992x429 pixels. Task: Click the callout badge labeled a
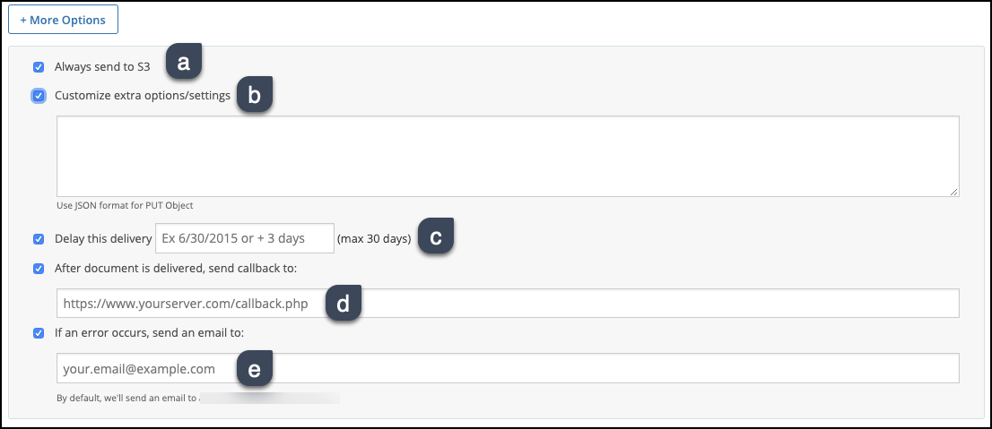183,63
